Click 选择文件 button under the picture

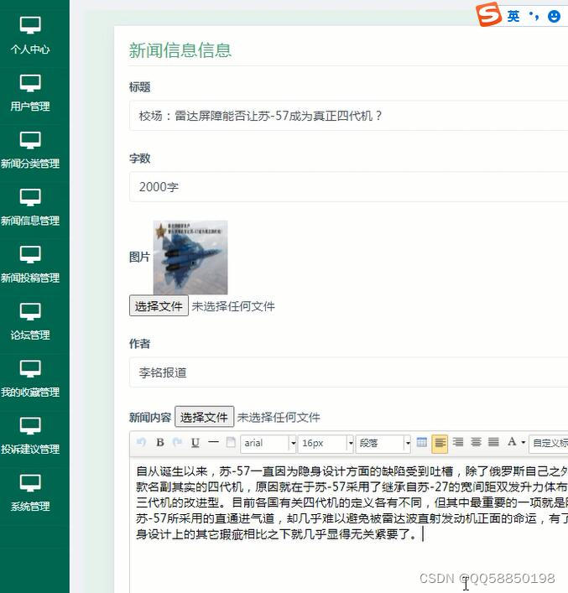coord(159,306)
